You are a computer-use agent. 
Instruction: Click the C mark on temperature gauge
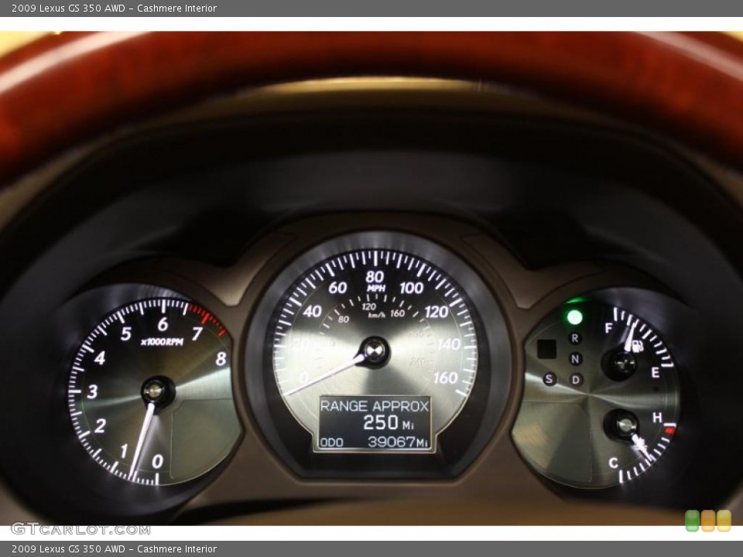click(613, 463)
